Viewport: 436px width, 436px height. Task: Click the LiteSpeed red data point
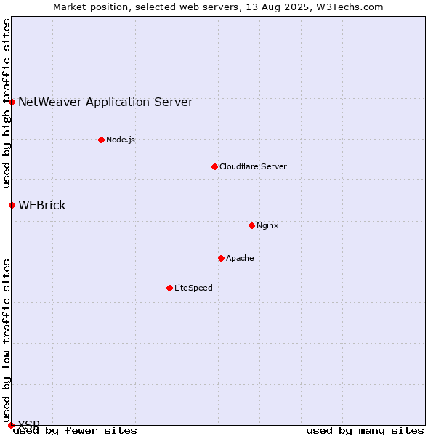click(169, 288)
